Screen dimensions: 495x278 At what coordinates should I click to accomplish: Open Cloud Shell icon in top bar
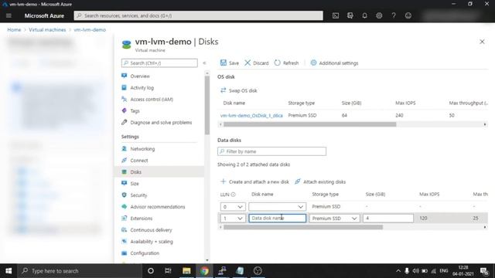click(336, 15)
